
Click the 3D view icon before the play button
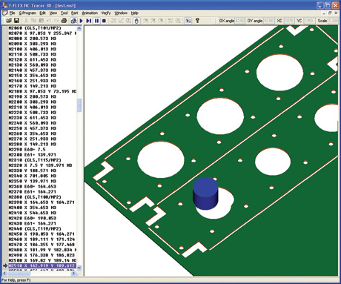pos(73,21)
